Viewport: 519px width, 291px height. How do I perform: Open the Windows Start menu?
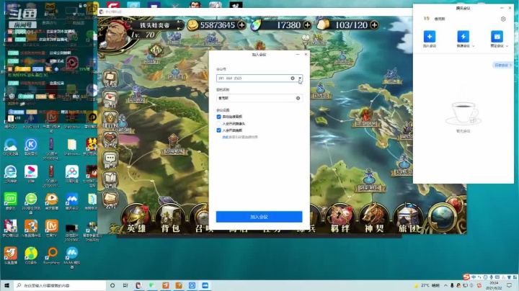coord(6,285)
